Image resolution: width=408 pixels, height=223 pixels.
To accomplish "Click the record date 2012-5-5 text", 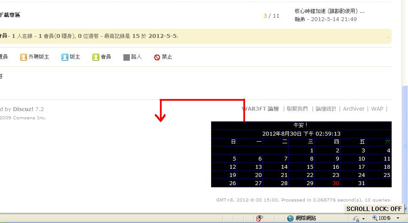I will 163,36.
